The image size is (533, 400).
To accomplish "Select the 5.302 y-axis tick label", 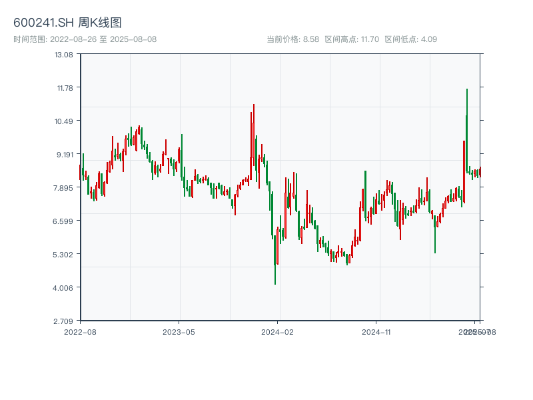I will [64, 254].
